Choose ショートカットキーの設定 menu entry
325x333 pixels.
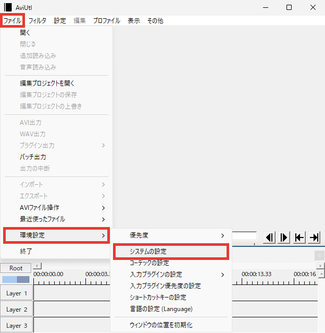click(x=158, y=298)
